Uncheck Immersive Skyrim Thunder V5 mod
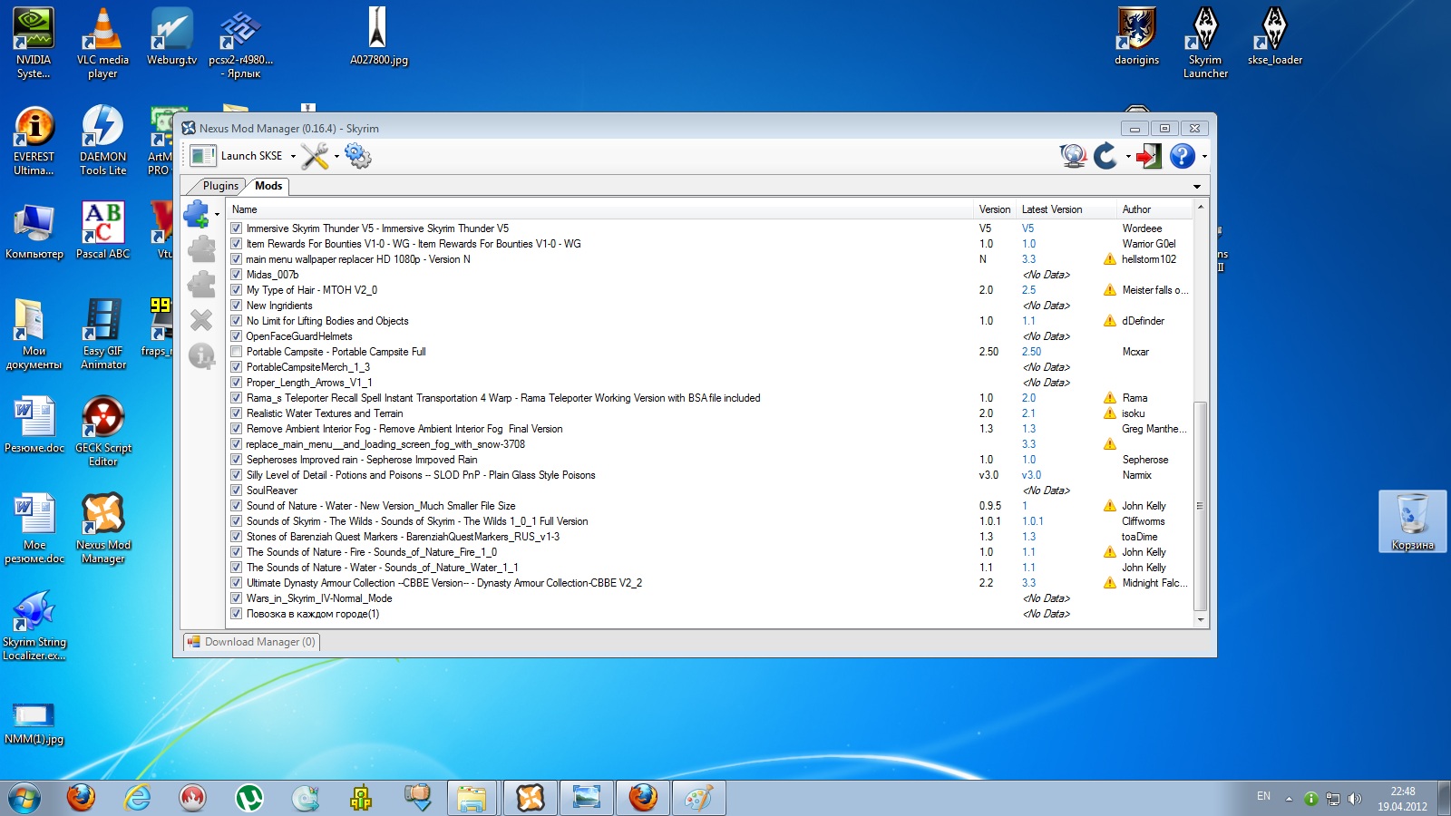The image size is (1451, 816). coord(237,228)
